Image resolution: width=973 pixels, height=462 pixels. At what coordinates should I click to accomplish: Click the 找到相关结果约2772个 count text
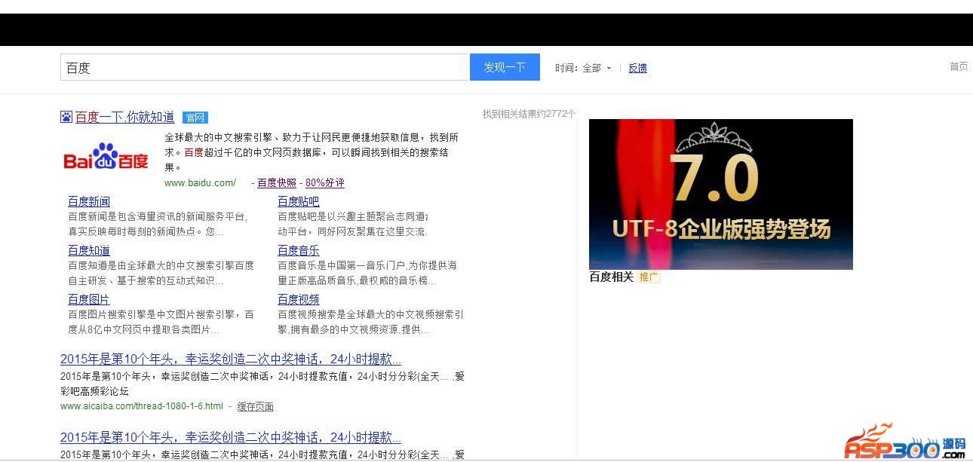[x=529, y=114]
